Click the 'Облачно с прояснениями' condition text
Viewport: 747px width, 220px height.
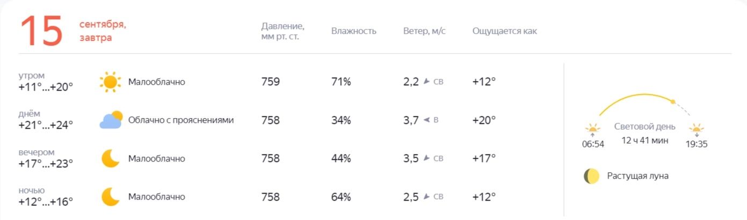coord(181,120)
